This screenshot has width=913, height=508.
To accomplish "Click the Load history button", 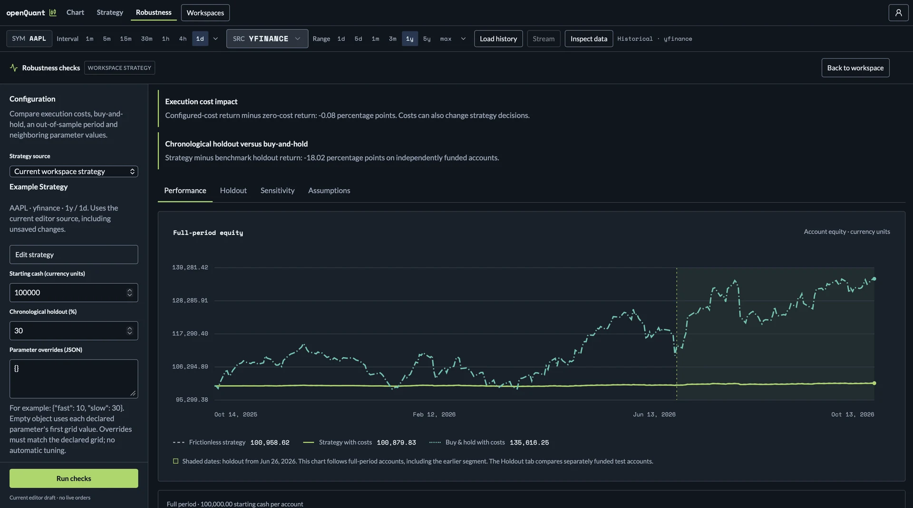I will [x=498, y=39].
